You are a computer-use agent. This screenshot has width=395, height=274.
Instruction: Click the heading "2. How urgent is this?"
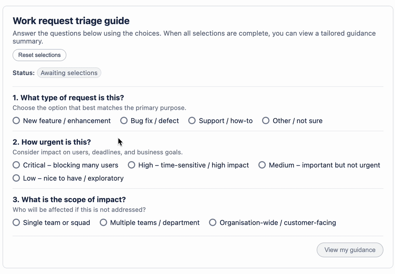pyautogui.click(x=52, y=142)
